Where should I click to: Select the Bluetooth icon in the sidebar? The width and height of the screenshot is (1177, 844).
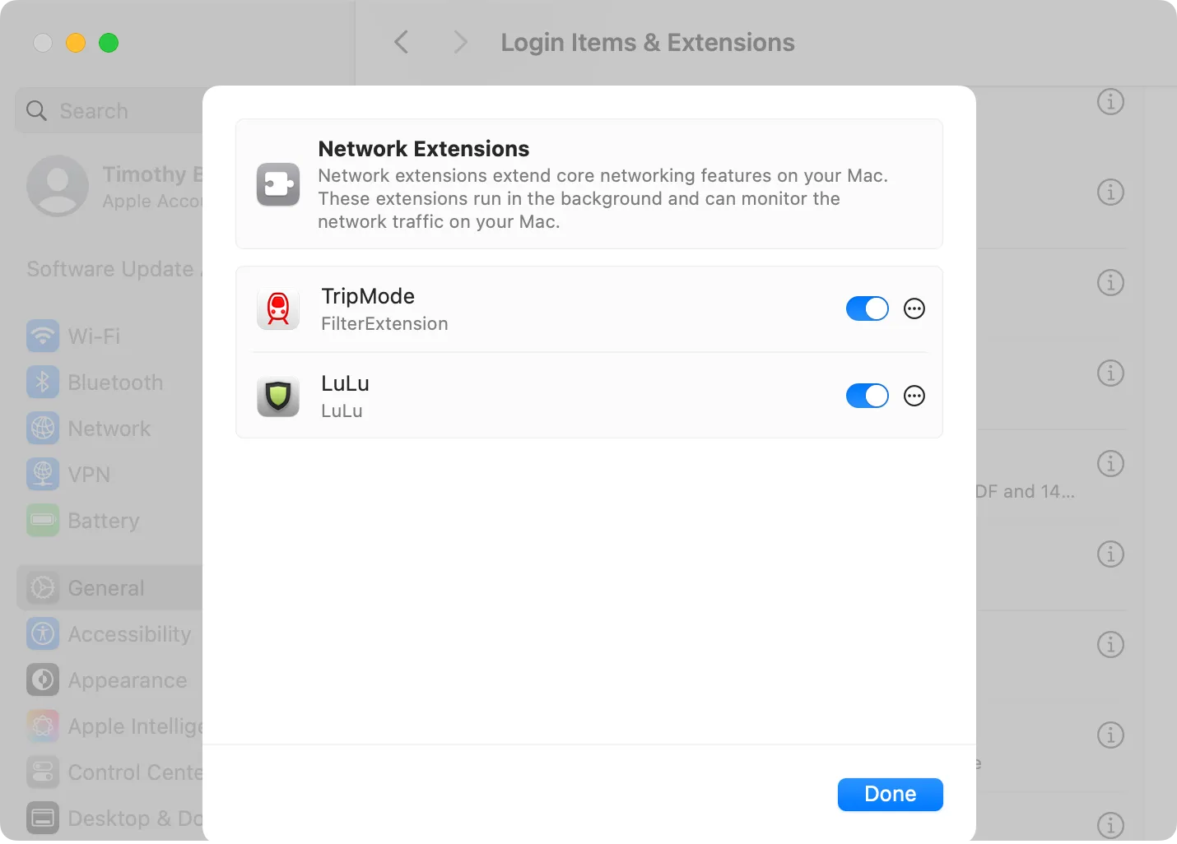click(x=42, y=382)
